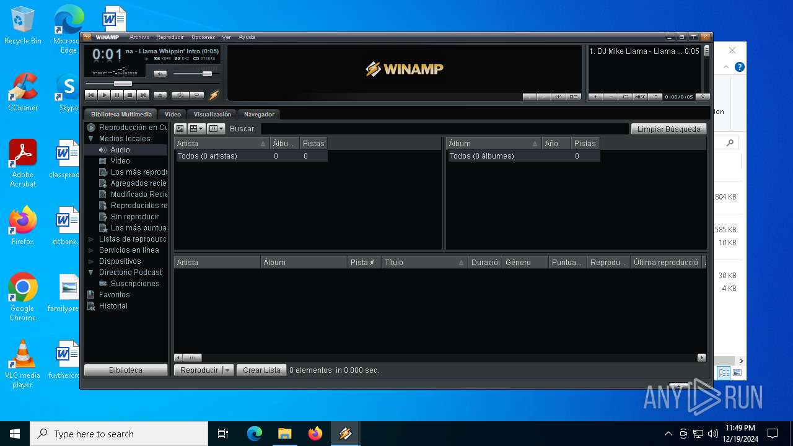
Task: Toggle album art view icon button
Action: [x=180, y=129]
